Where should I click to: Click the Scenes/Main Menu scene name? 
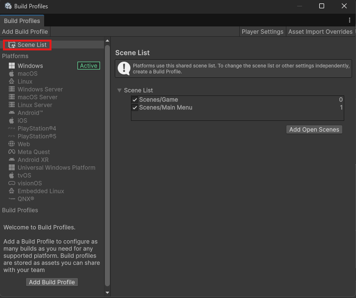[x=166, y=108]
